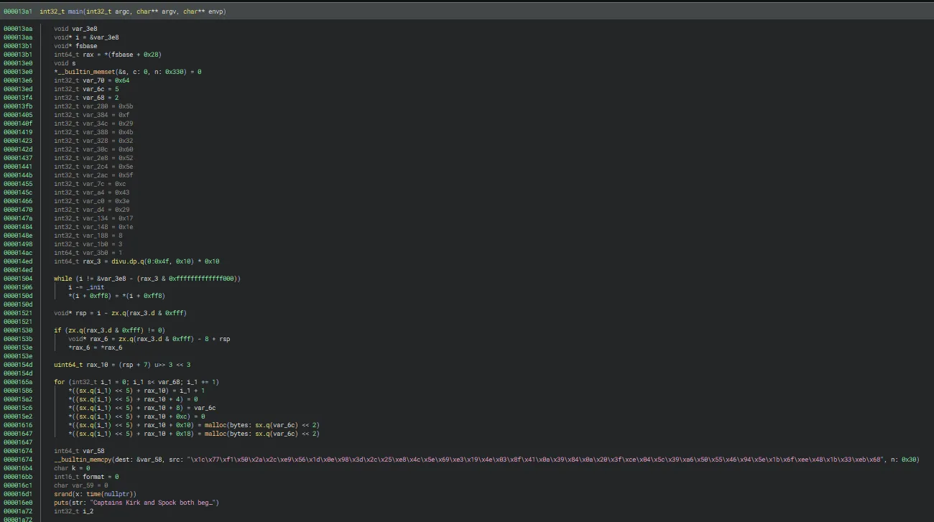Select variable var_30c assigned 0x60
This screenshot has width=934, height=522.
pyautogui.click(x=93, y=149)
